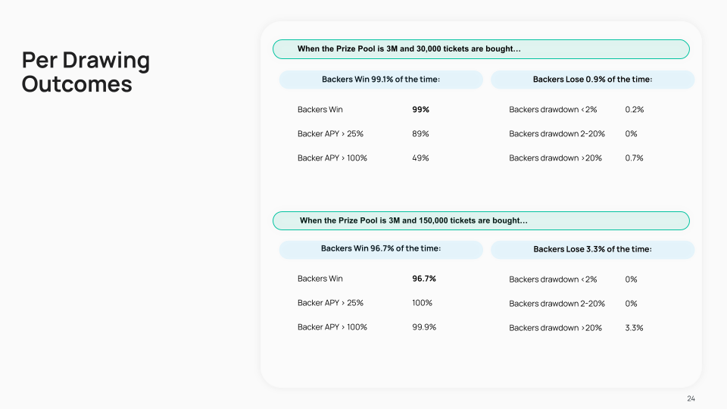
Task: Select the bold 99% Backers Win value
Action: [x=420, y=110]
